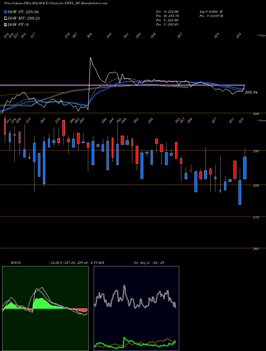
Task: Click the 212 price axis label
Action: coord(256,218)
